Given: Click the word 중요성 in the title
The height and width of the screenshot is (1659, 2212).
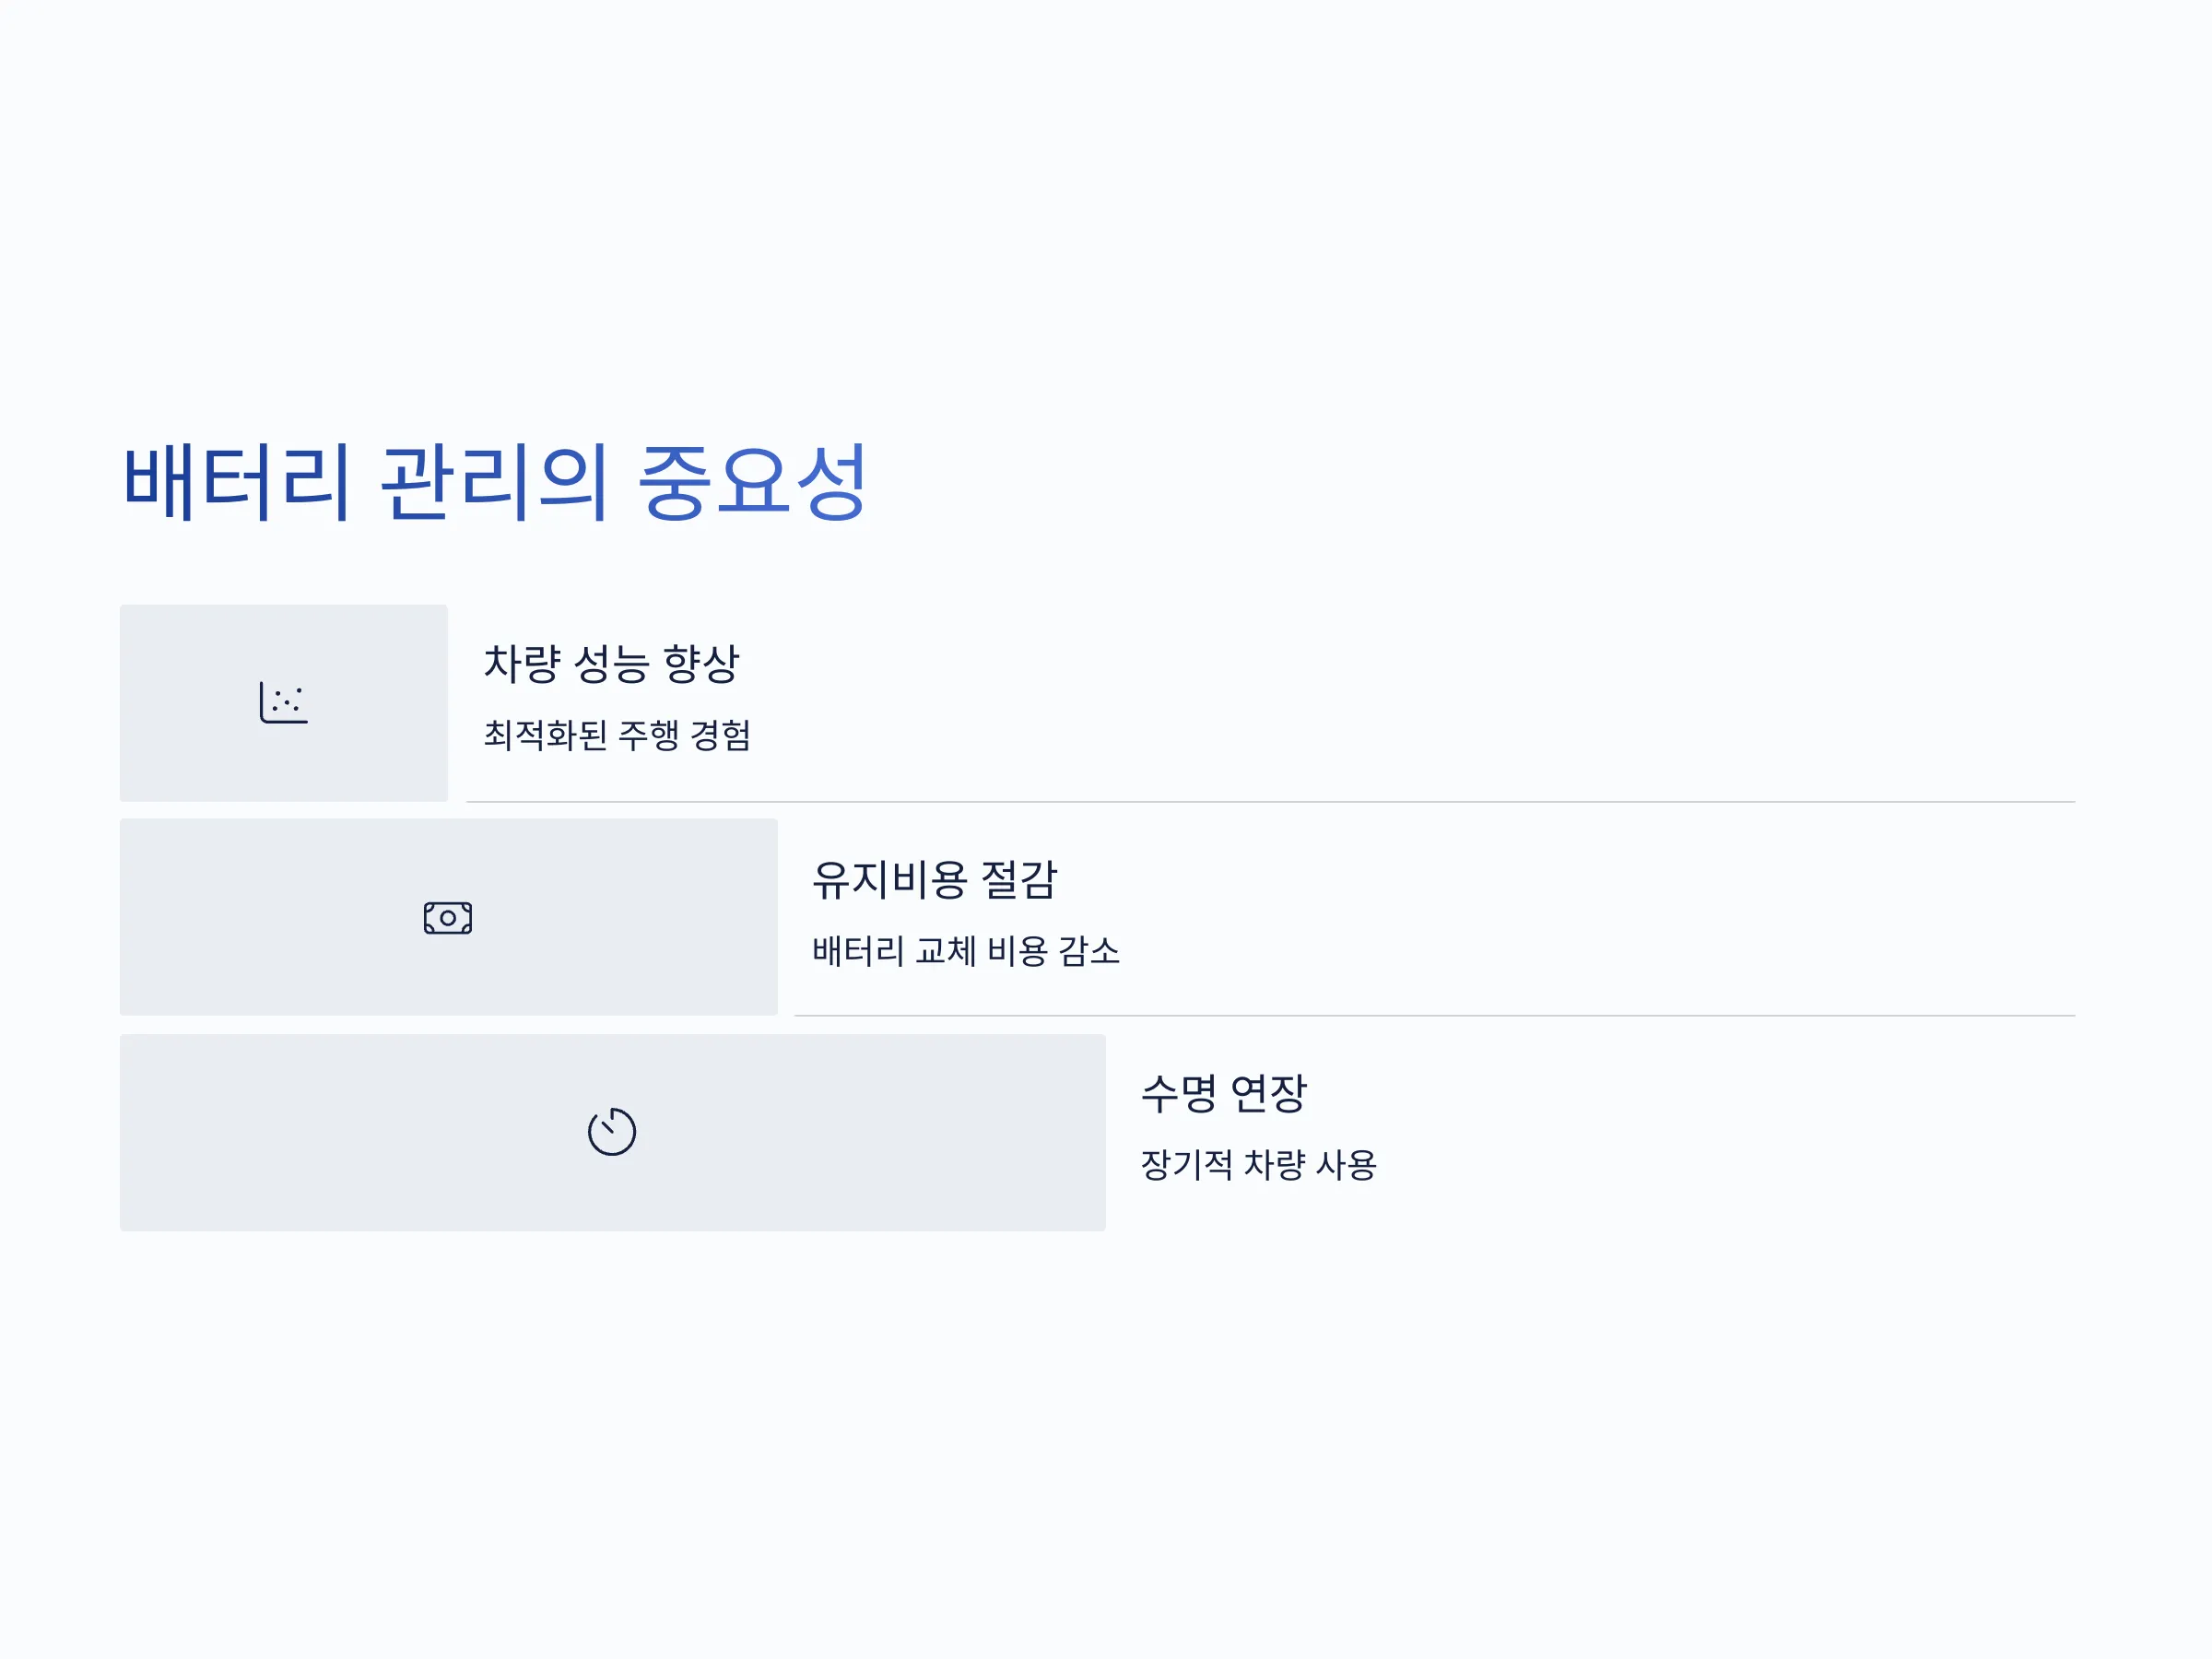Looking at the screenshot, I should (x=752, y=482).
